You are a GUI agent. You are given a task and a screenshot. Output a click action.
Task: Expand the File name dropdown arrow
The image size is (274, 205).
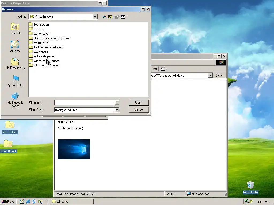point(117,102)
